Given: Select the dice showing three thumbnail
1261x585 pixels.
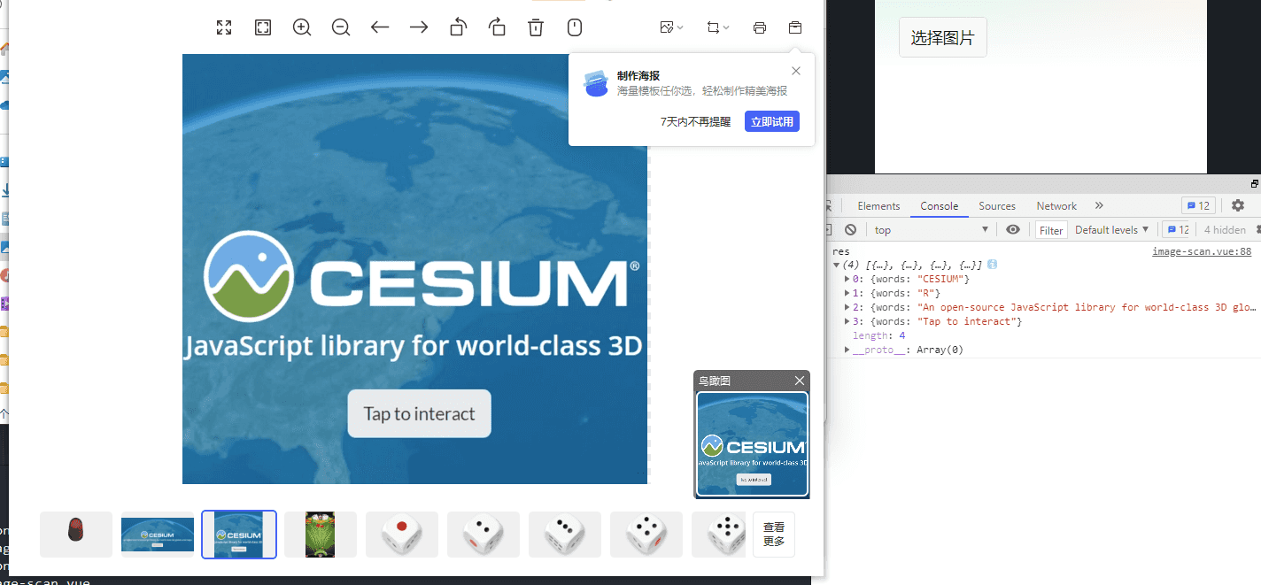Looking at the screenshot, I should (x=565, y=535).
